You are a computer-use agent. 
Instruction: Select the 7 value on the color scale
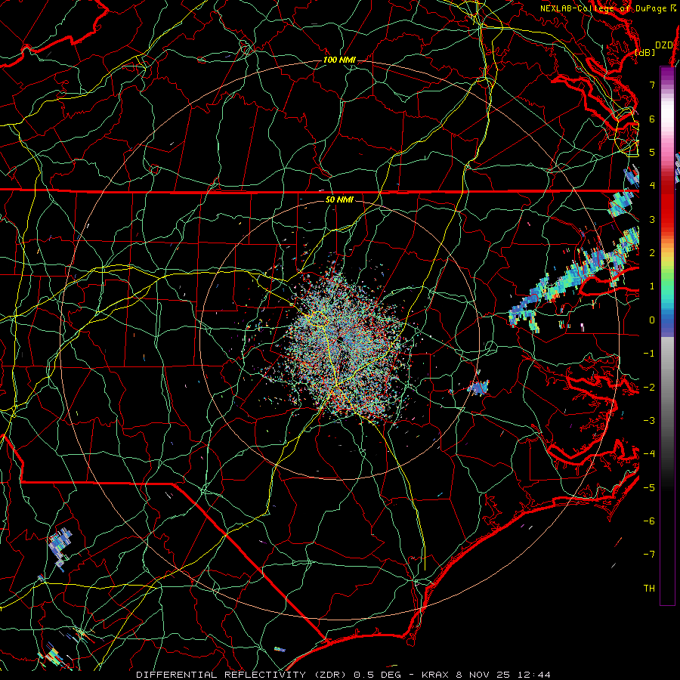click(x=652, y=85)
